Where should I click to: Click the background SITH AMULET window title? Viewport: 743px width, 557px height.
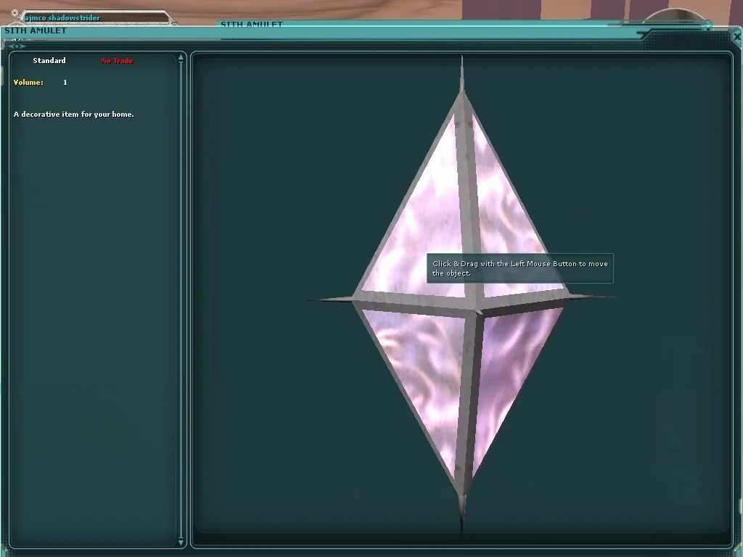pyautogui.click(x=253, y=24)
